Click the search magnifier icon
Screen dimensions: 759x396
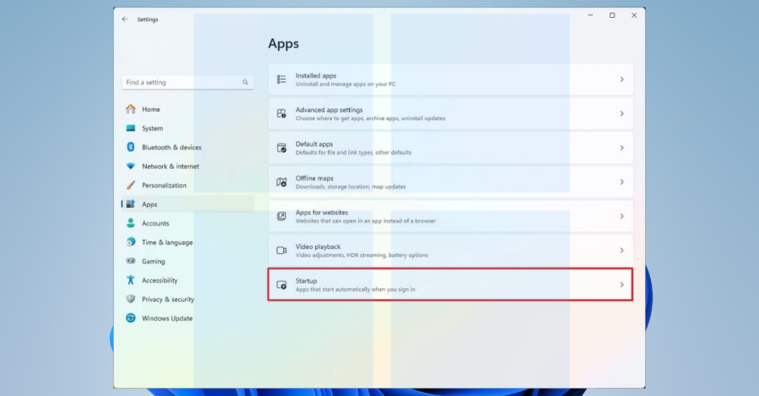pyautogui.click(x=245, y=82)
